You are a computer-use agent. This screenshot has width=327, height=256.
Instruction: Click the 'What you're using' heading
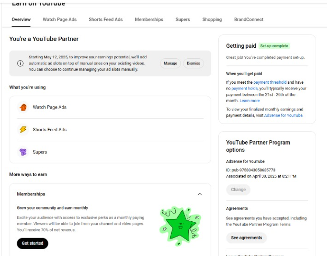pyautogui.click(x=27, y=87)
